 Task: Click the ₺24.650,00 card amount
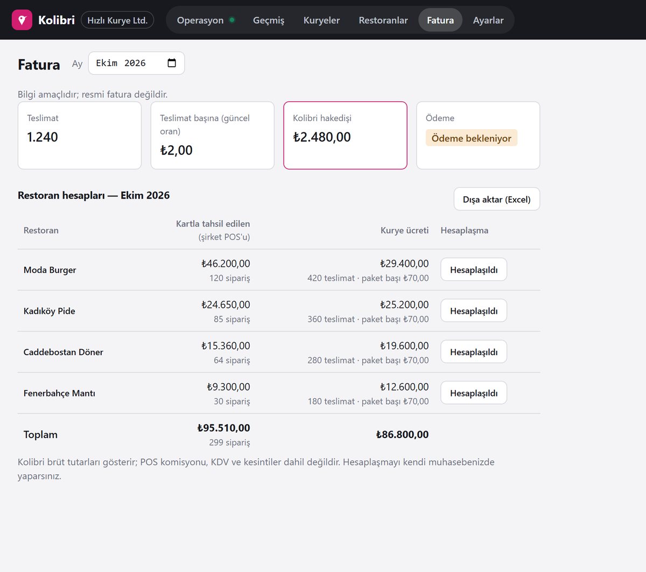pyautogui.click(x=226, y=305)
